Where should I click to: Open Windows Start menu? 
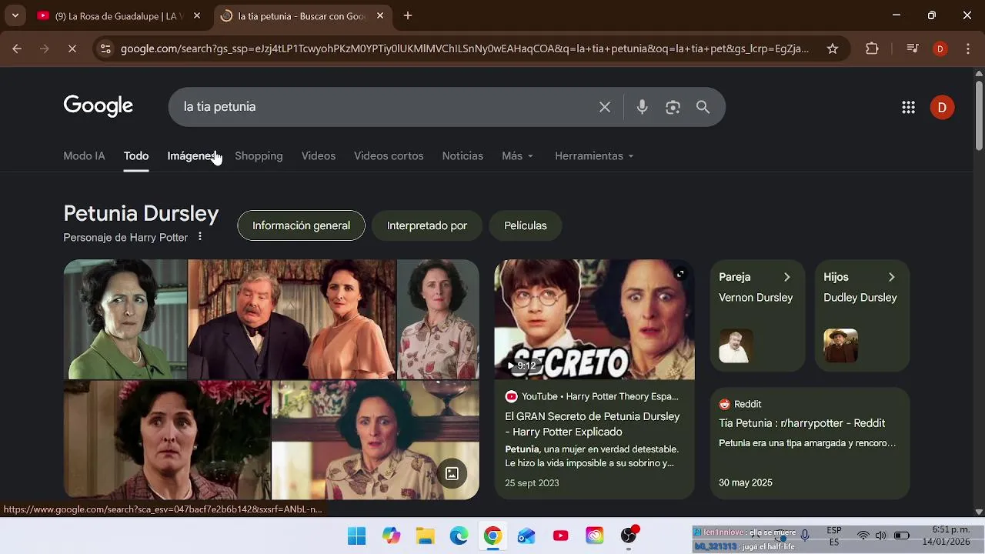click(x=357, y=536)
